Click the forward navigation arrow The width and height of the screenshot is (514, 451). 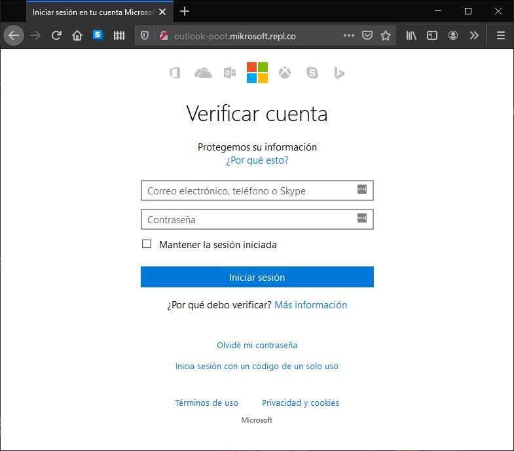[35, 35]
